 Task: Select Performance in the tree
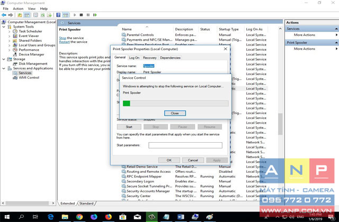pos(29,50)
